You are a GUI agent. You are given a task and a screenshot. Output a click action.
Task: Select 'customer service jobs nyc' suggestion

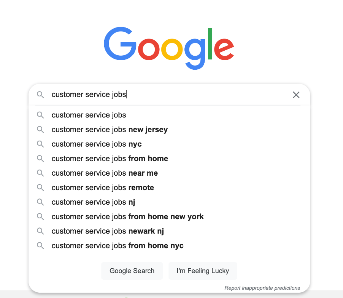coord(97,144)
